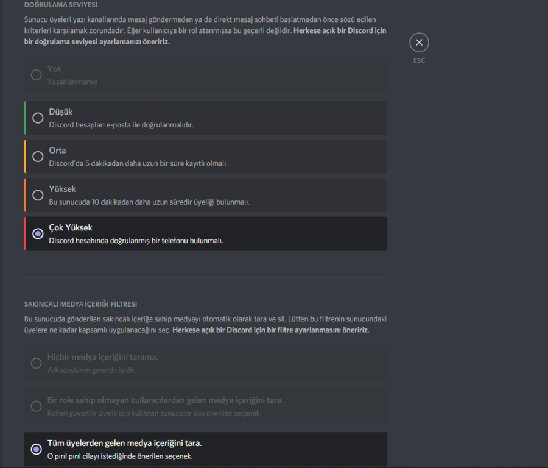The height and width of the screenshot is (468, 548).
Task: Pick the Yüksek radio circle
Action: pos(38,195)
